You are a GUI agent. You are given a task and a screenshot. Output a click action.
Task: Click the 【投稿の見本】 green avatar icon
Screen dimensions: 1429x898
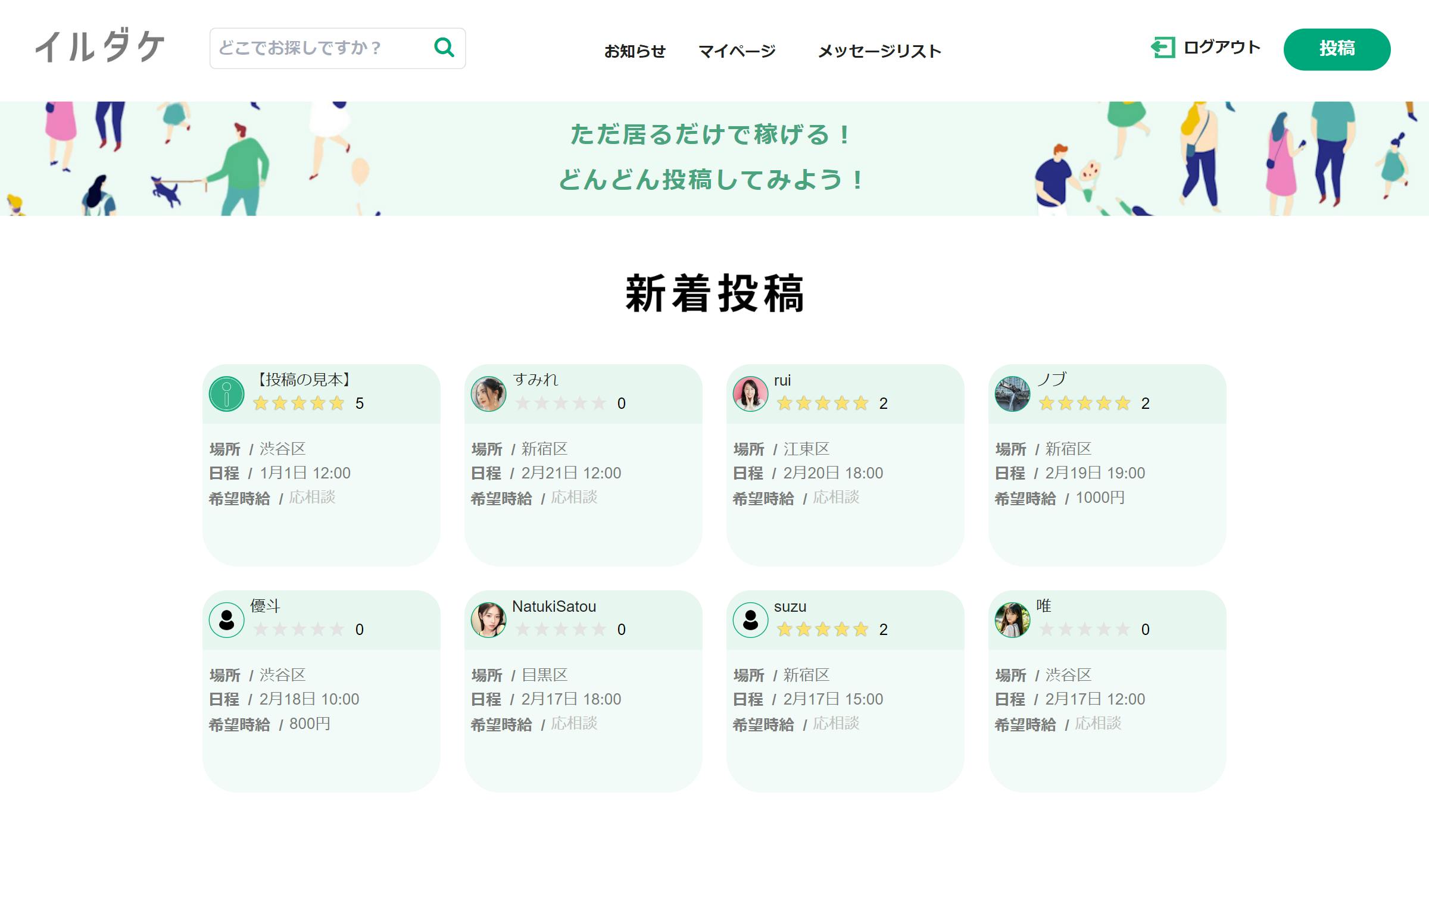point(226,393)
